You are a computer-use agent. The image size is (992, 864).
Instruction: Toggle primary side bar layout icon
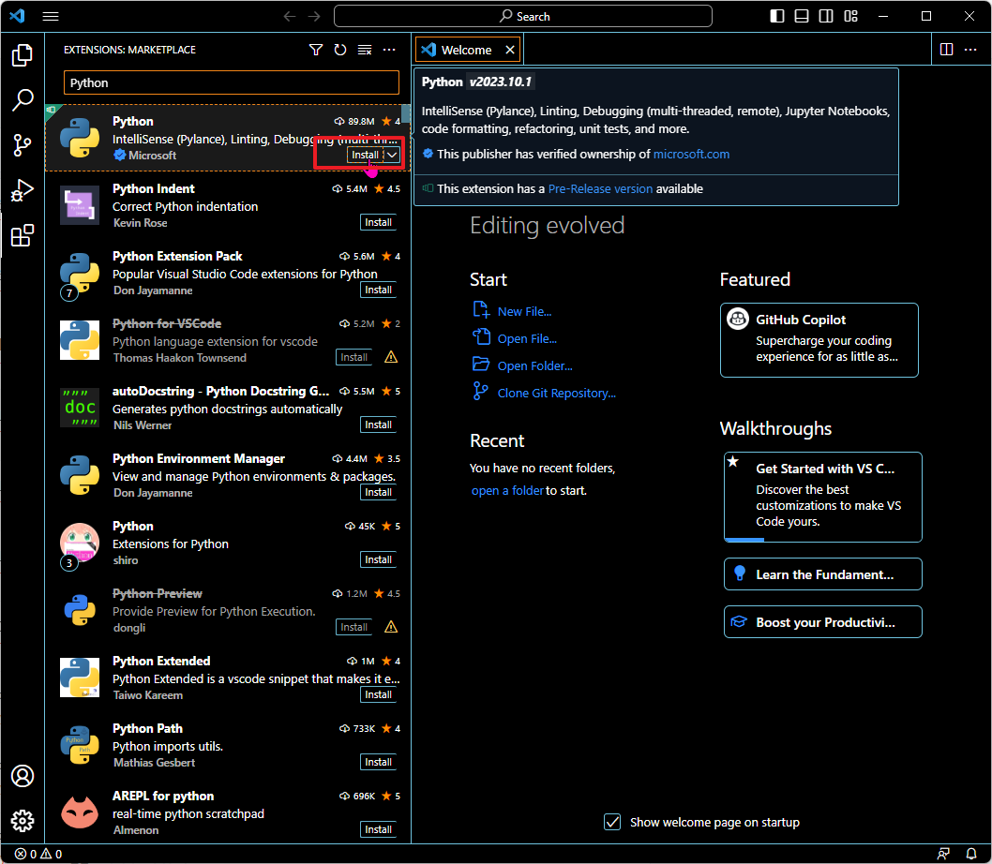777,17
